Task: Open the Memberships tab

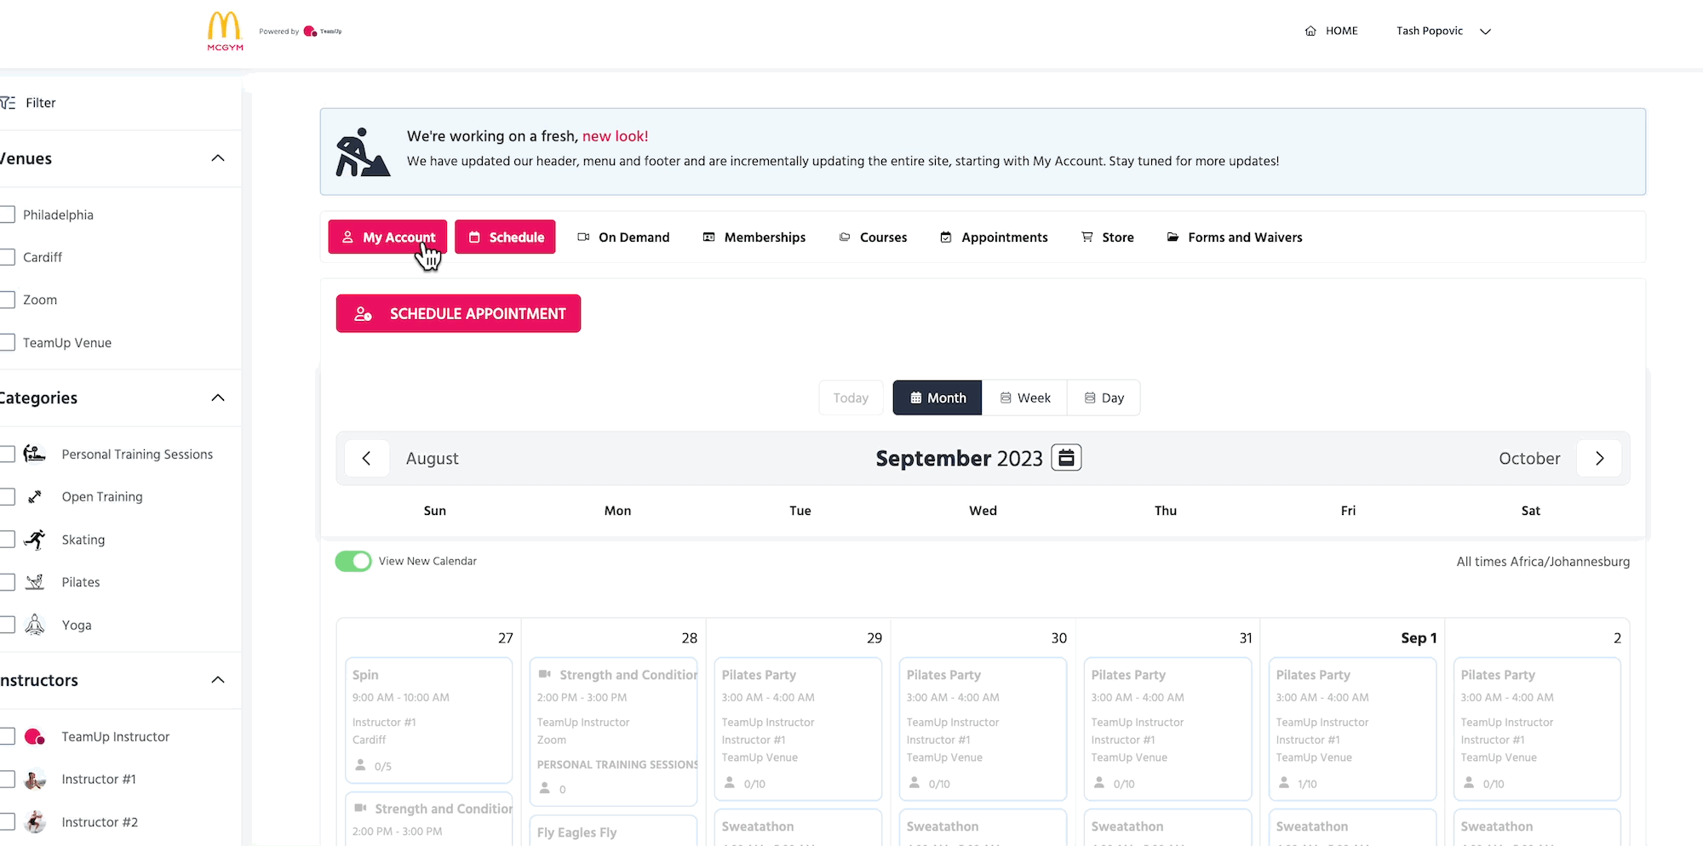Action: [754, 237]
